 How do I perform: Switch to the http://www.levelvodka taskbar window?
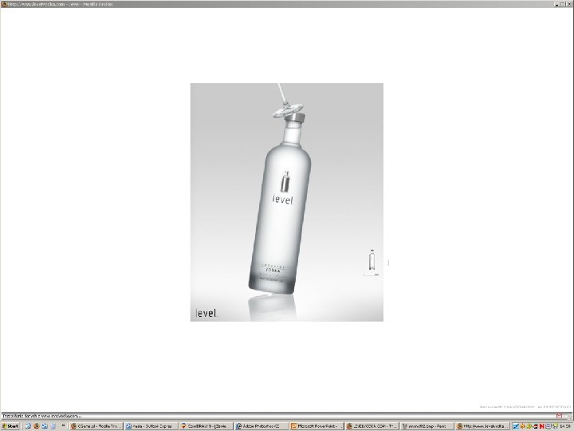tap(482, 426)
